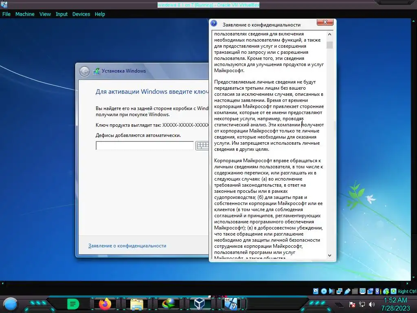This screenshot has width=417, height=313.
Task: Click the blue help question mark icon
Action: point(213,23)
